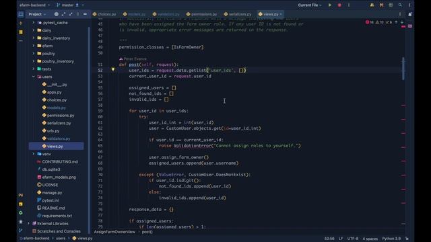Open the editor tabs options menu

400,14
